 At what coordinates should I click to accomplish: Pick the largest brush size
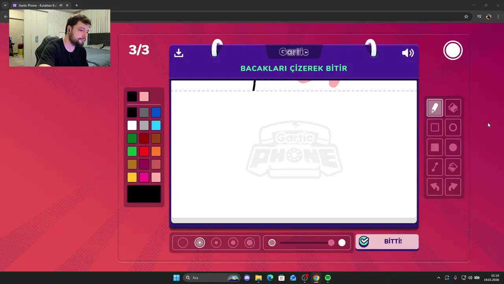(x=250, y=243)
